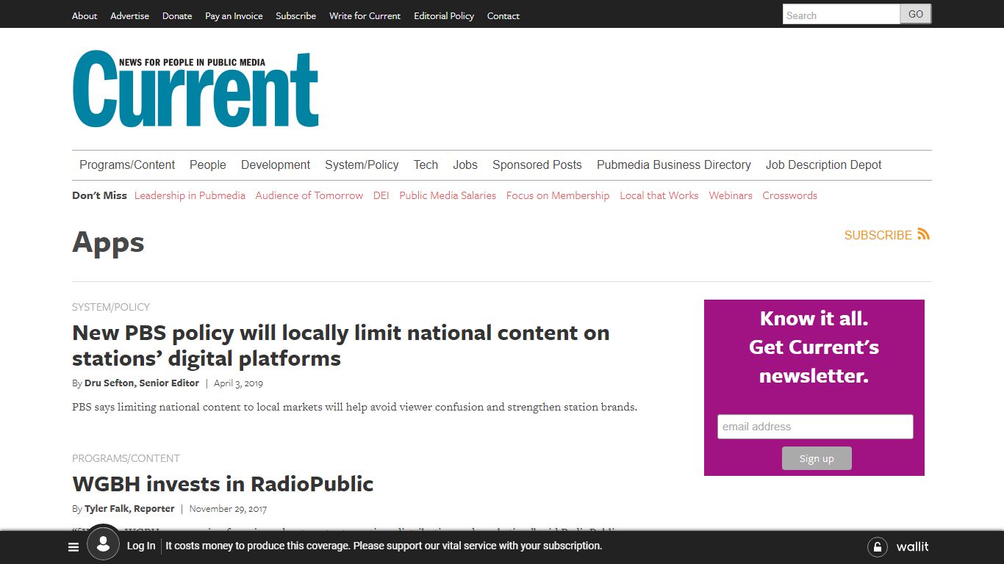Open the System/Policy menu
The image size is (1004, 564).
tap(362, 165)
